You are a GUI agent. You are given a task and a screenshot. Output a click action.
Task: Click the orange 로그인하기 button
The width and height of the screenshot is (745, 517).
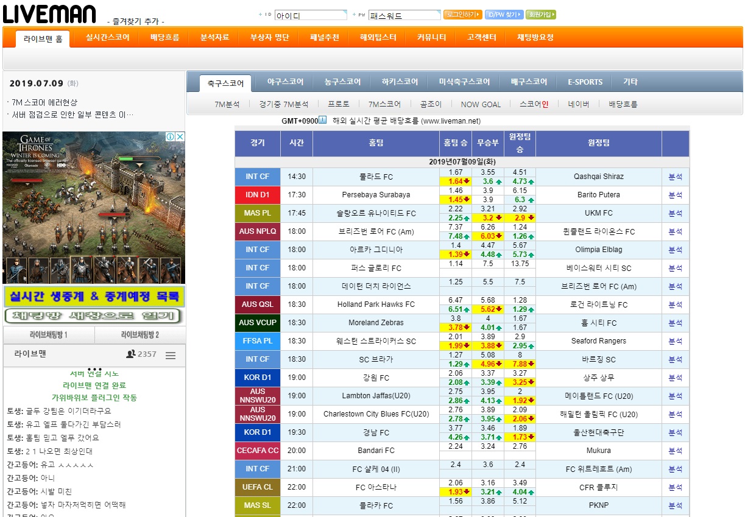coord(462,15)
